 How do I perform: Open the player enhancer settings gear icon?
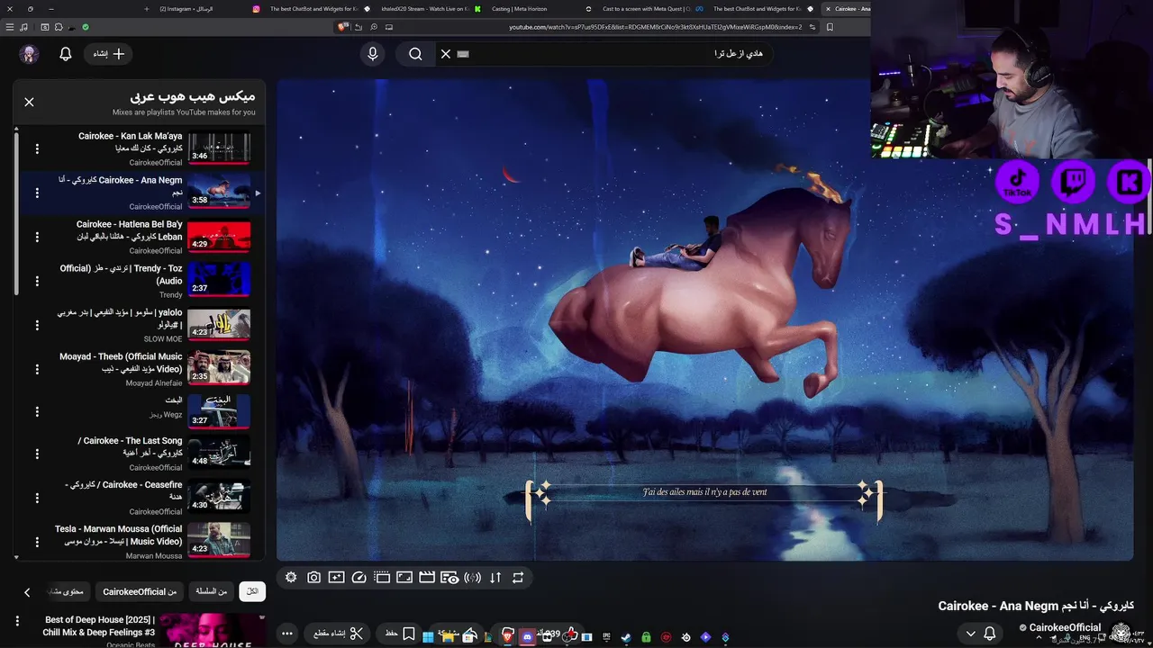[291, 578]
